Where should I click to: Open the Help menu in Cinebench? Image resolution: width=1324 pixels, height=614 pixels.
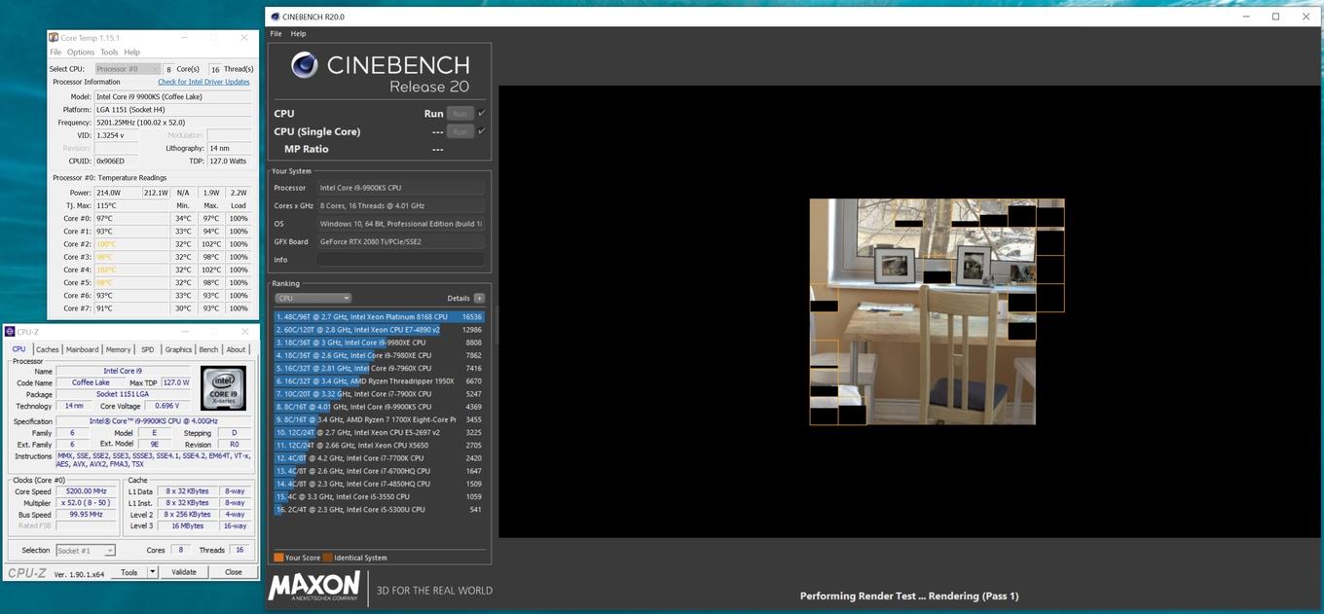298,34
